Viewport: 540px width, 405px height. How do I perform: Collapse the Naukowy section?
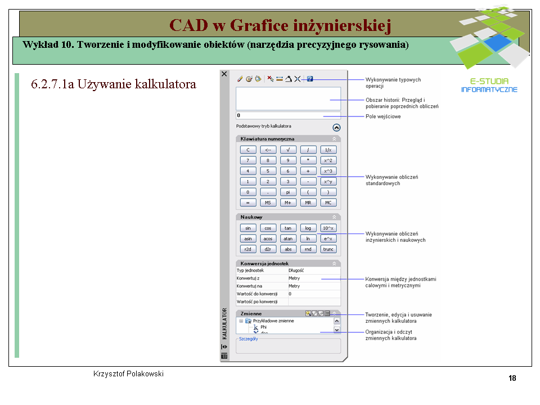334,217
